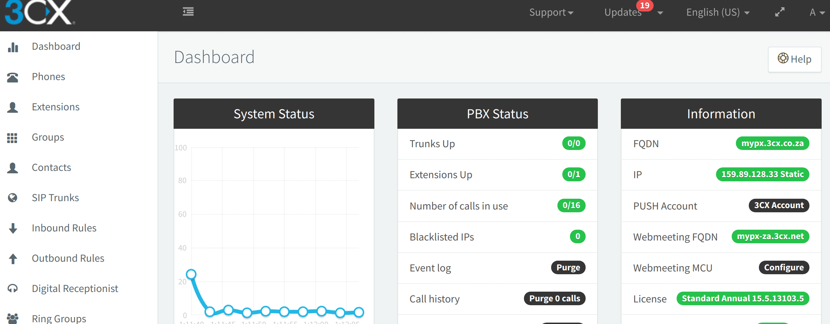Open the Dashboard from the sidebar
The width and height of the screenshot is (830, 324).
[56, 46]
